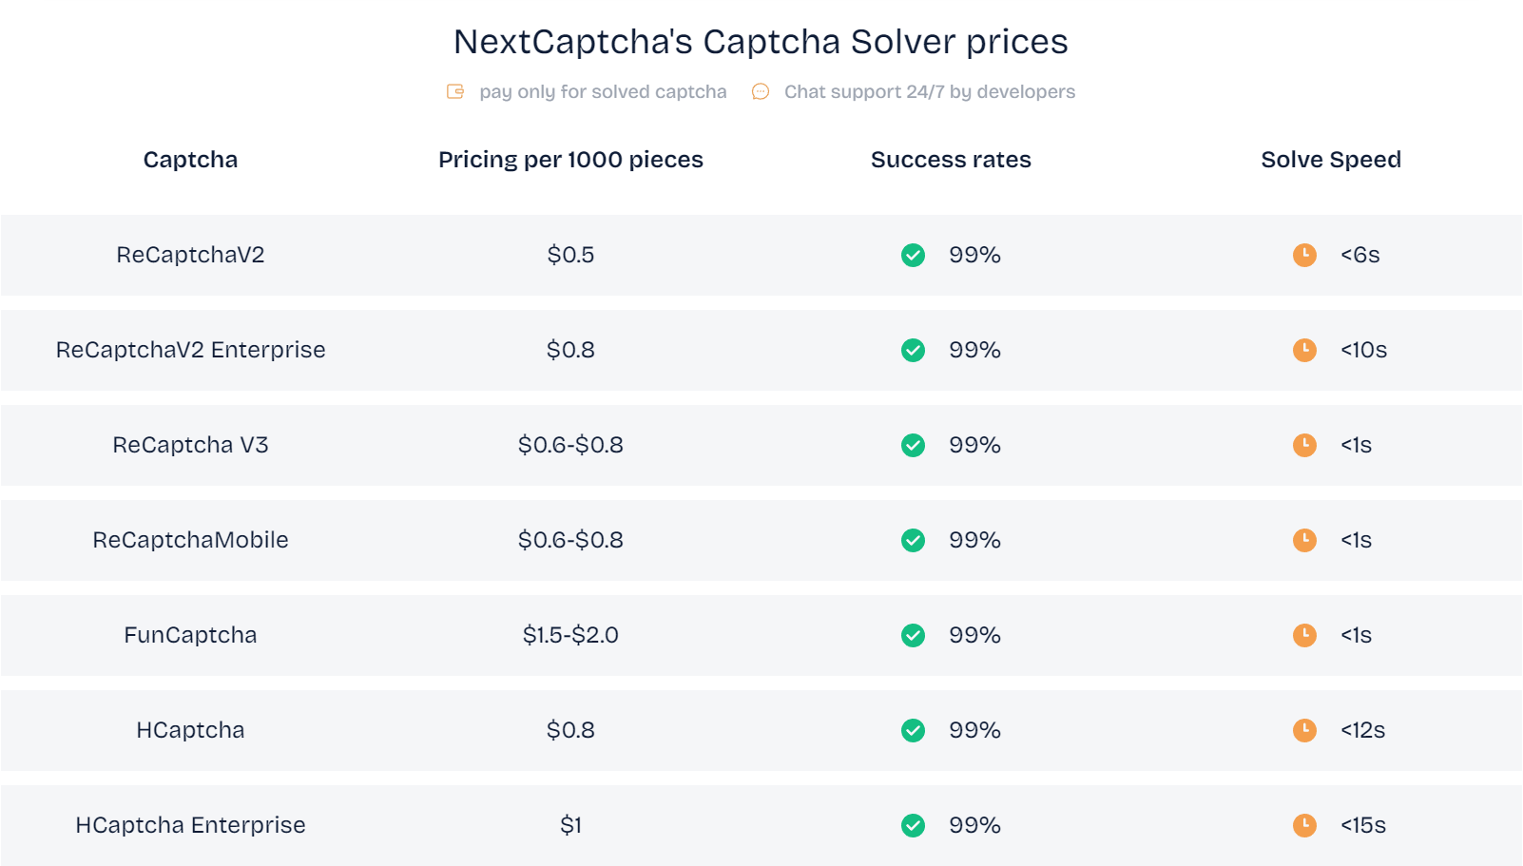Screen dimensions: 1523x866
Task: Click the Pricing per 1000 pieces header
Action: pyautogui.click(x=570, y=160)
